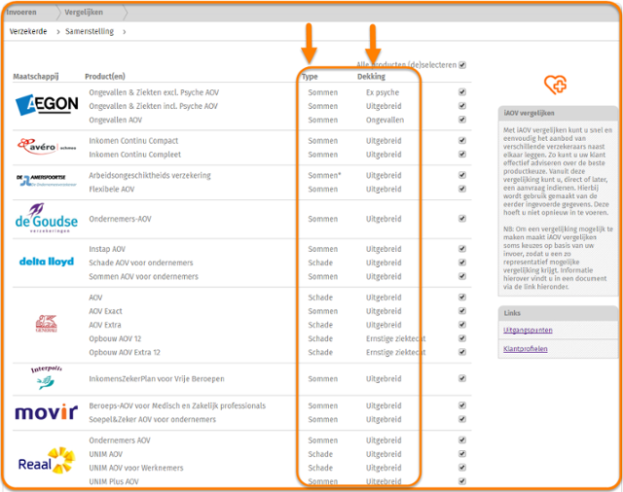Screen dimensions: 623x492
Task: Uncheck Sommen AOV voor ondernemers checkbox
Action: pos(462,276)
